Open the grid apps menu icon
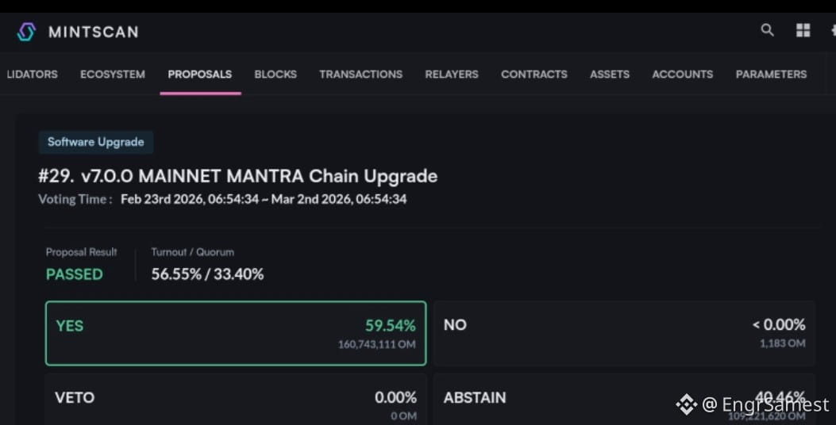 point(803,30)
